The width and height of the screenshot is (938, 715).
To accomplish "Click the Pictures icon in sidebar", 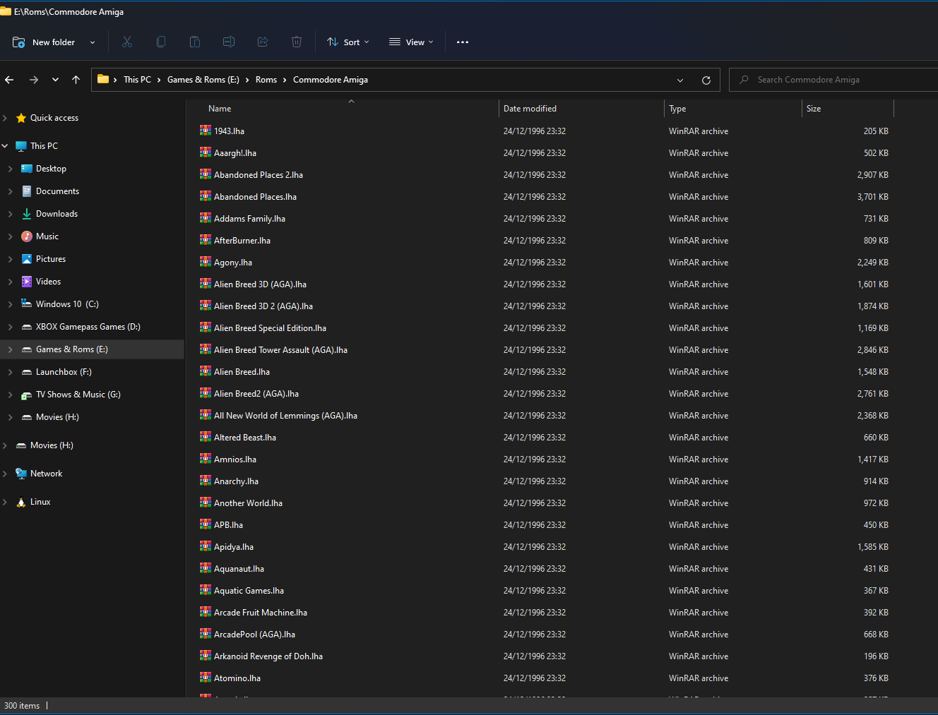I will click(x=27, y=259).
